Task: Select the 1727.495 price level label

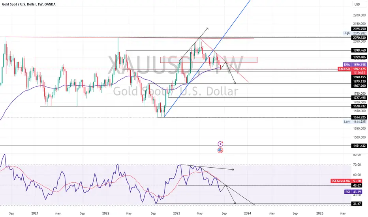Action: [359, 97]
